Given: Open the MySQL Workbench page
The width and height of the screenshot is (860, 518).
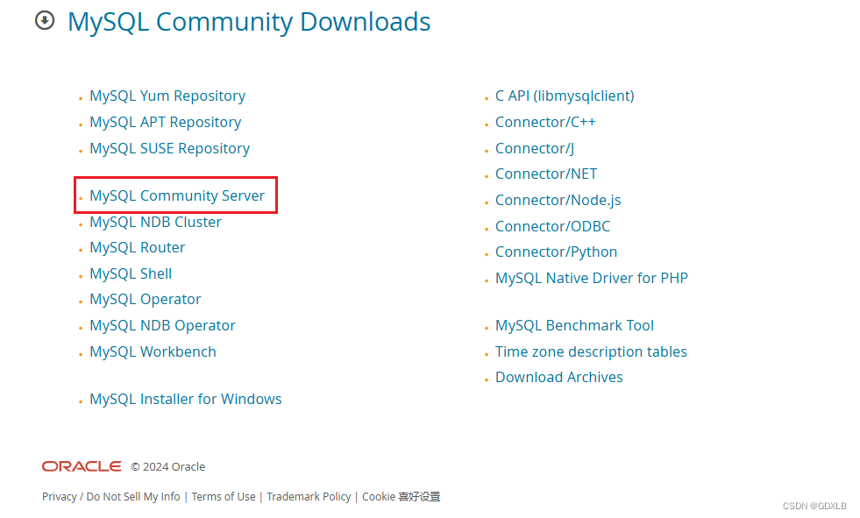Looking at the screenshot, I should click(x=153, y=351).
